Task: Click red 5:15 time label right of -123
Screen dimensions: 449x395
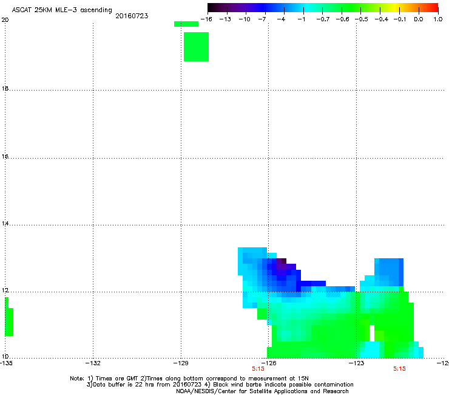Action: click(399, 369)
